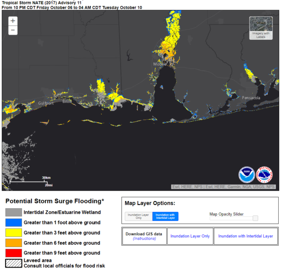Click the Download GIS data button

[x=144, y=233]
